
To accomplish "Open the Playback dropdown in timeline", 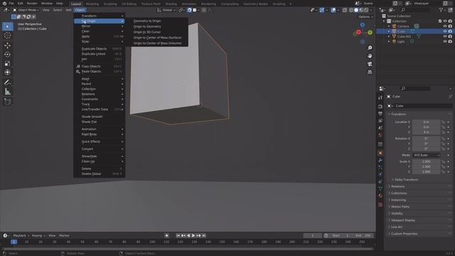I will (x=21, y=235).
